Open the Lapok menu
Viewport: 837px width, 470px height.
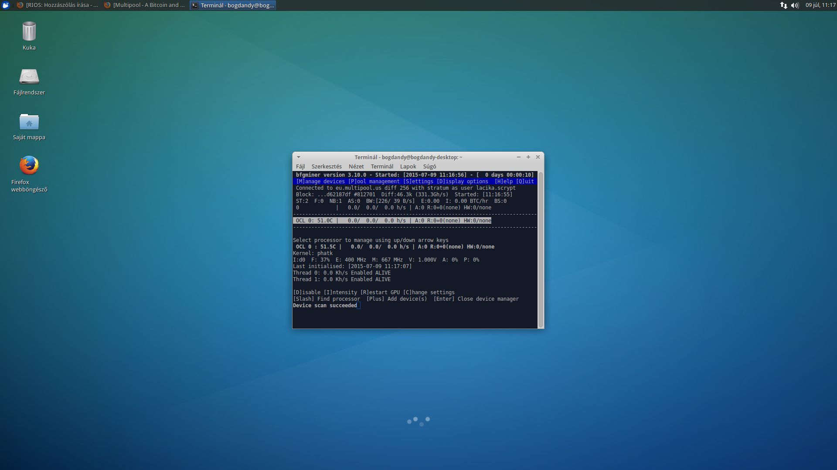coord(408,166)
